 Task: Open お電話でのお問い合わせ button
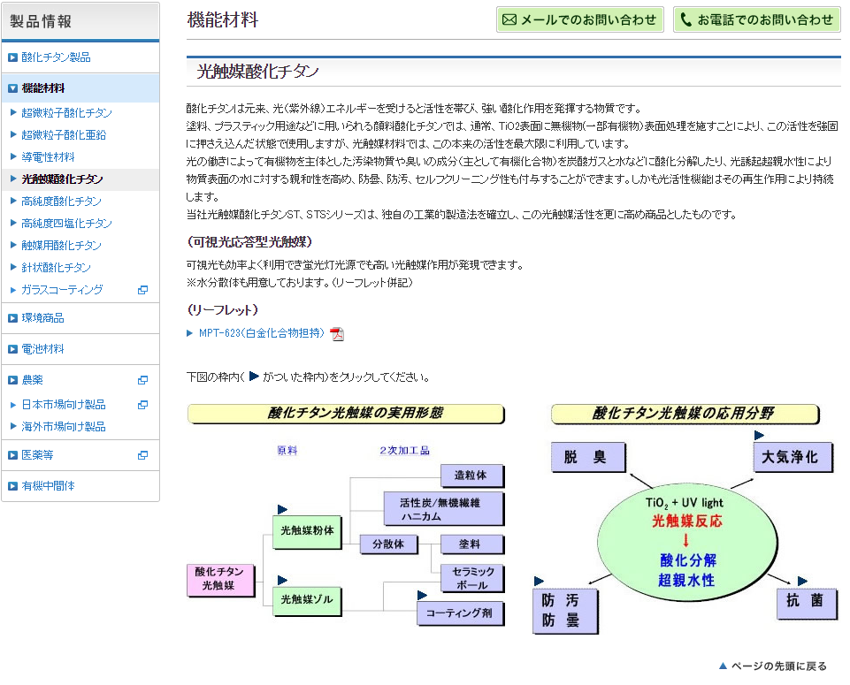click(757, 20)
